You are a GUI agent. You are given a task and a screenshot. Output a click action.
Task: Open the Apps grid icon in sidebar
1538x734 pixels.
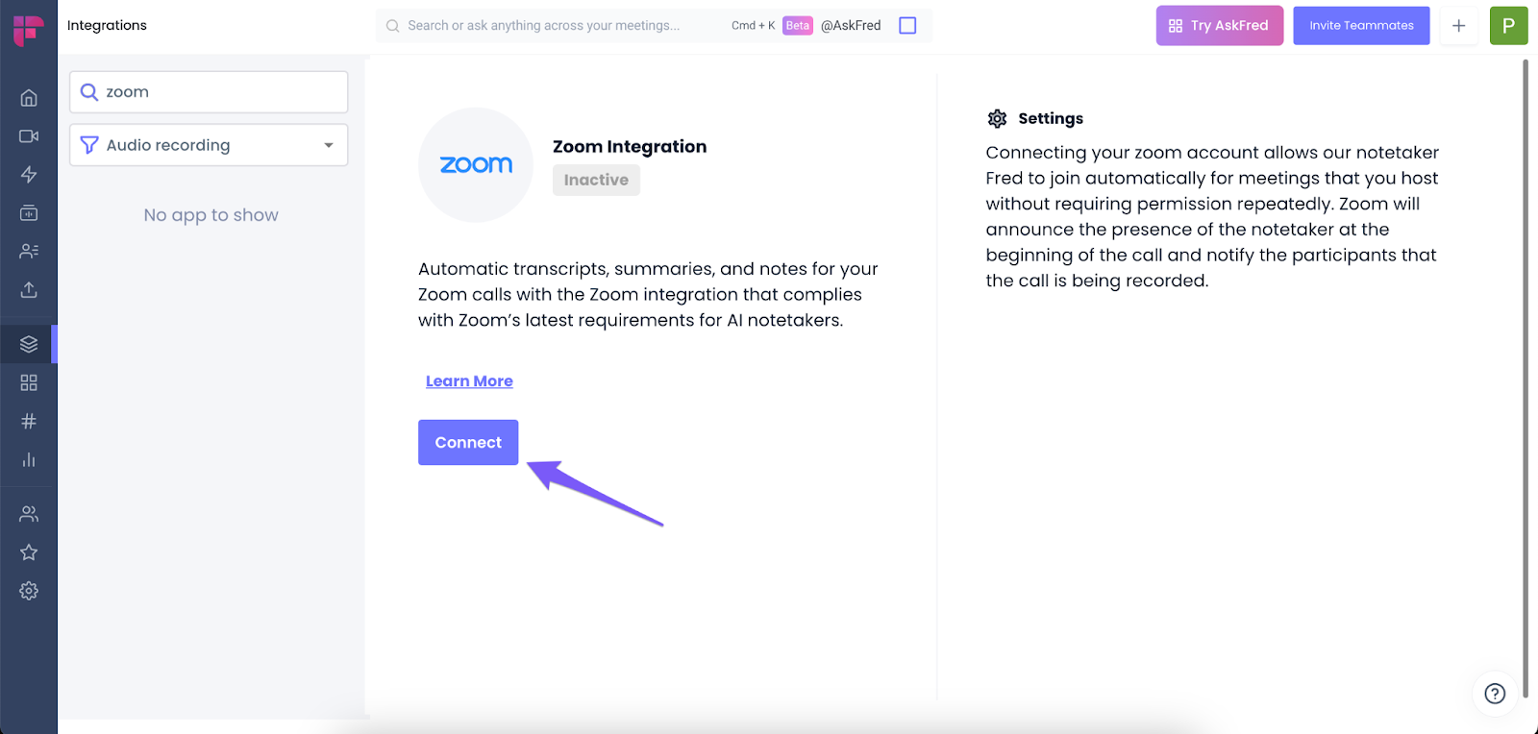29,382
